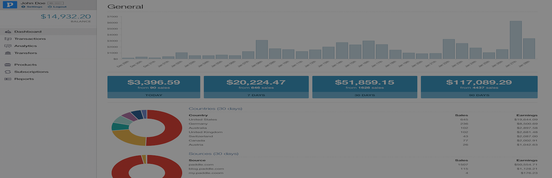Click the Jan 8th bar in chart
The height and width of the screenshot is (178, 552).
262,49
